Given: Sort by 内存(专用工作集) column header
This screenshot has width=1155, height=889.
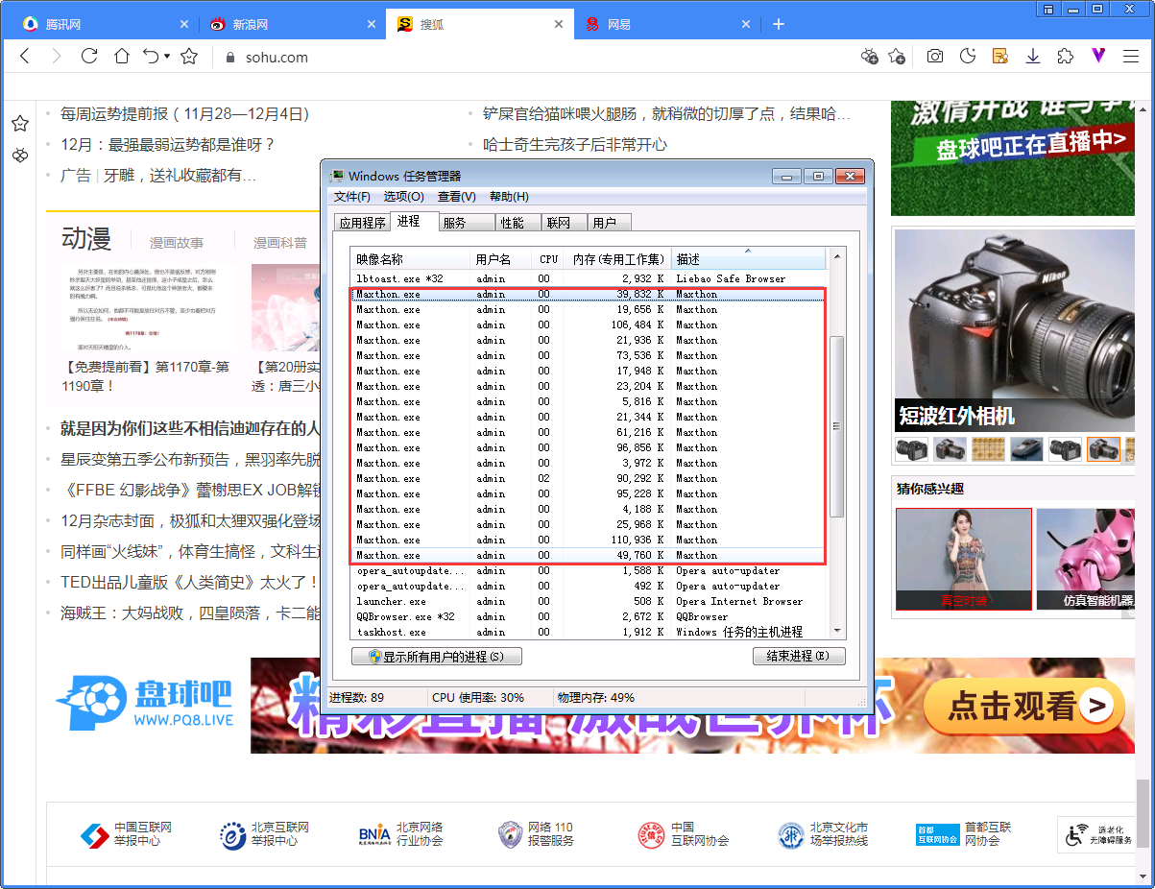Looking at the screenshot, I should (x=619, y=259).
